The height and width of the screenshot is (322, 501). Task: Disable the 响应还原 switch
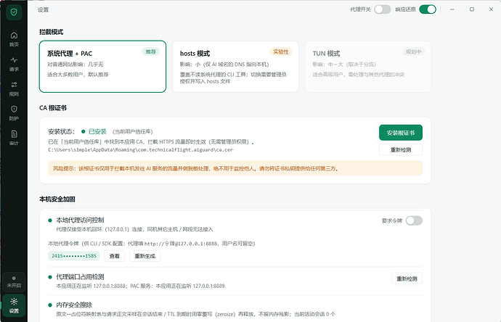[x=428, y=9]
